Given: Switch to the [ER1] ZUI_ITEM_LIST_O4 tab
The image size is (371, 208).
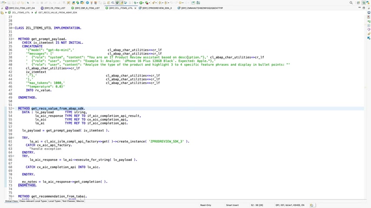Looking at the screenshot, I should coord(20,8).
